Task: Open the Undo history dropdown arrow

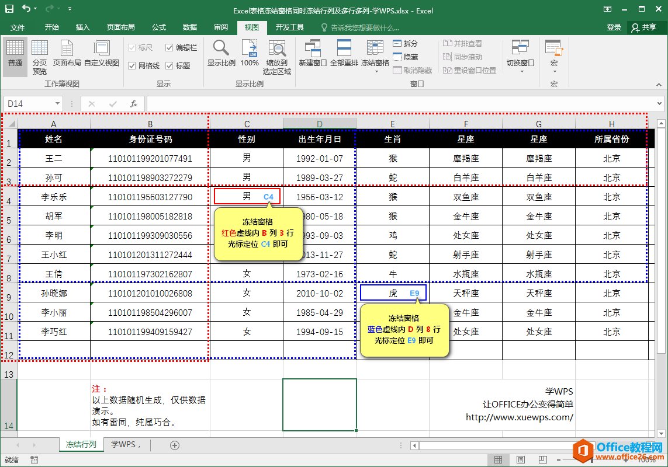Action: click(36, 9)
